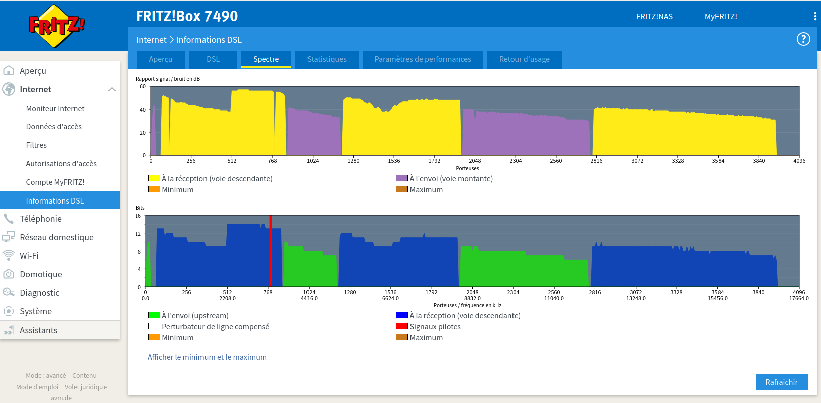
Task: Select Informations DSL in sidebar
Action: 60,200
